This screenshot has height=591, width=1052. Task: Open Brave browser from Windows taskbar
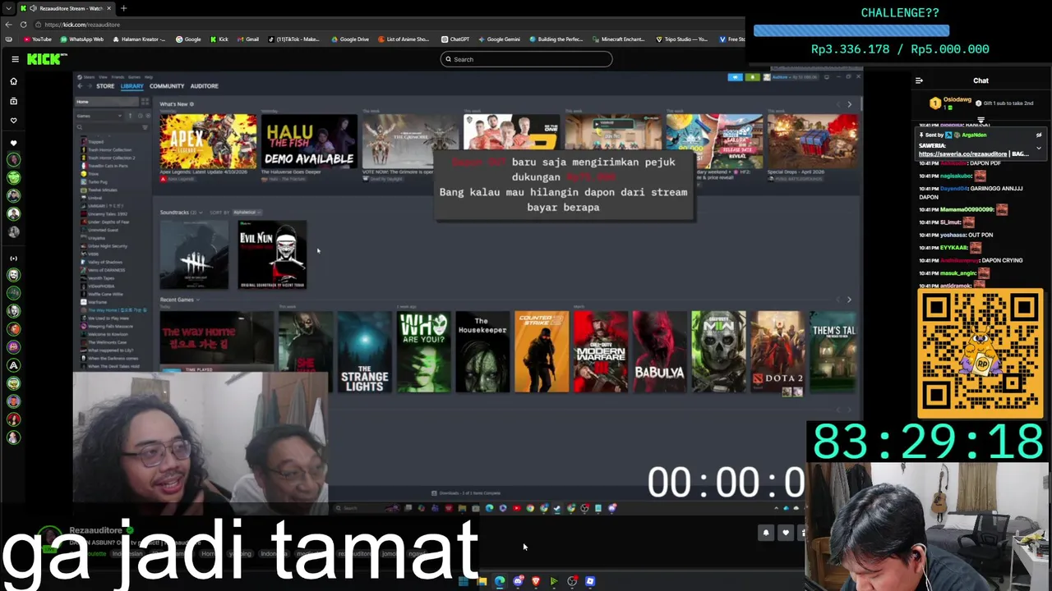536,581
